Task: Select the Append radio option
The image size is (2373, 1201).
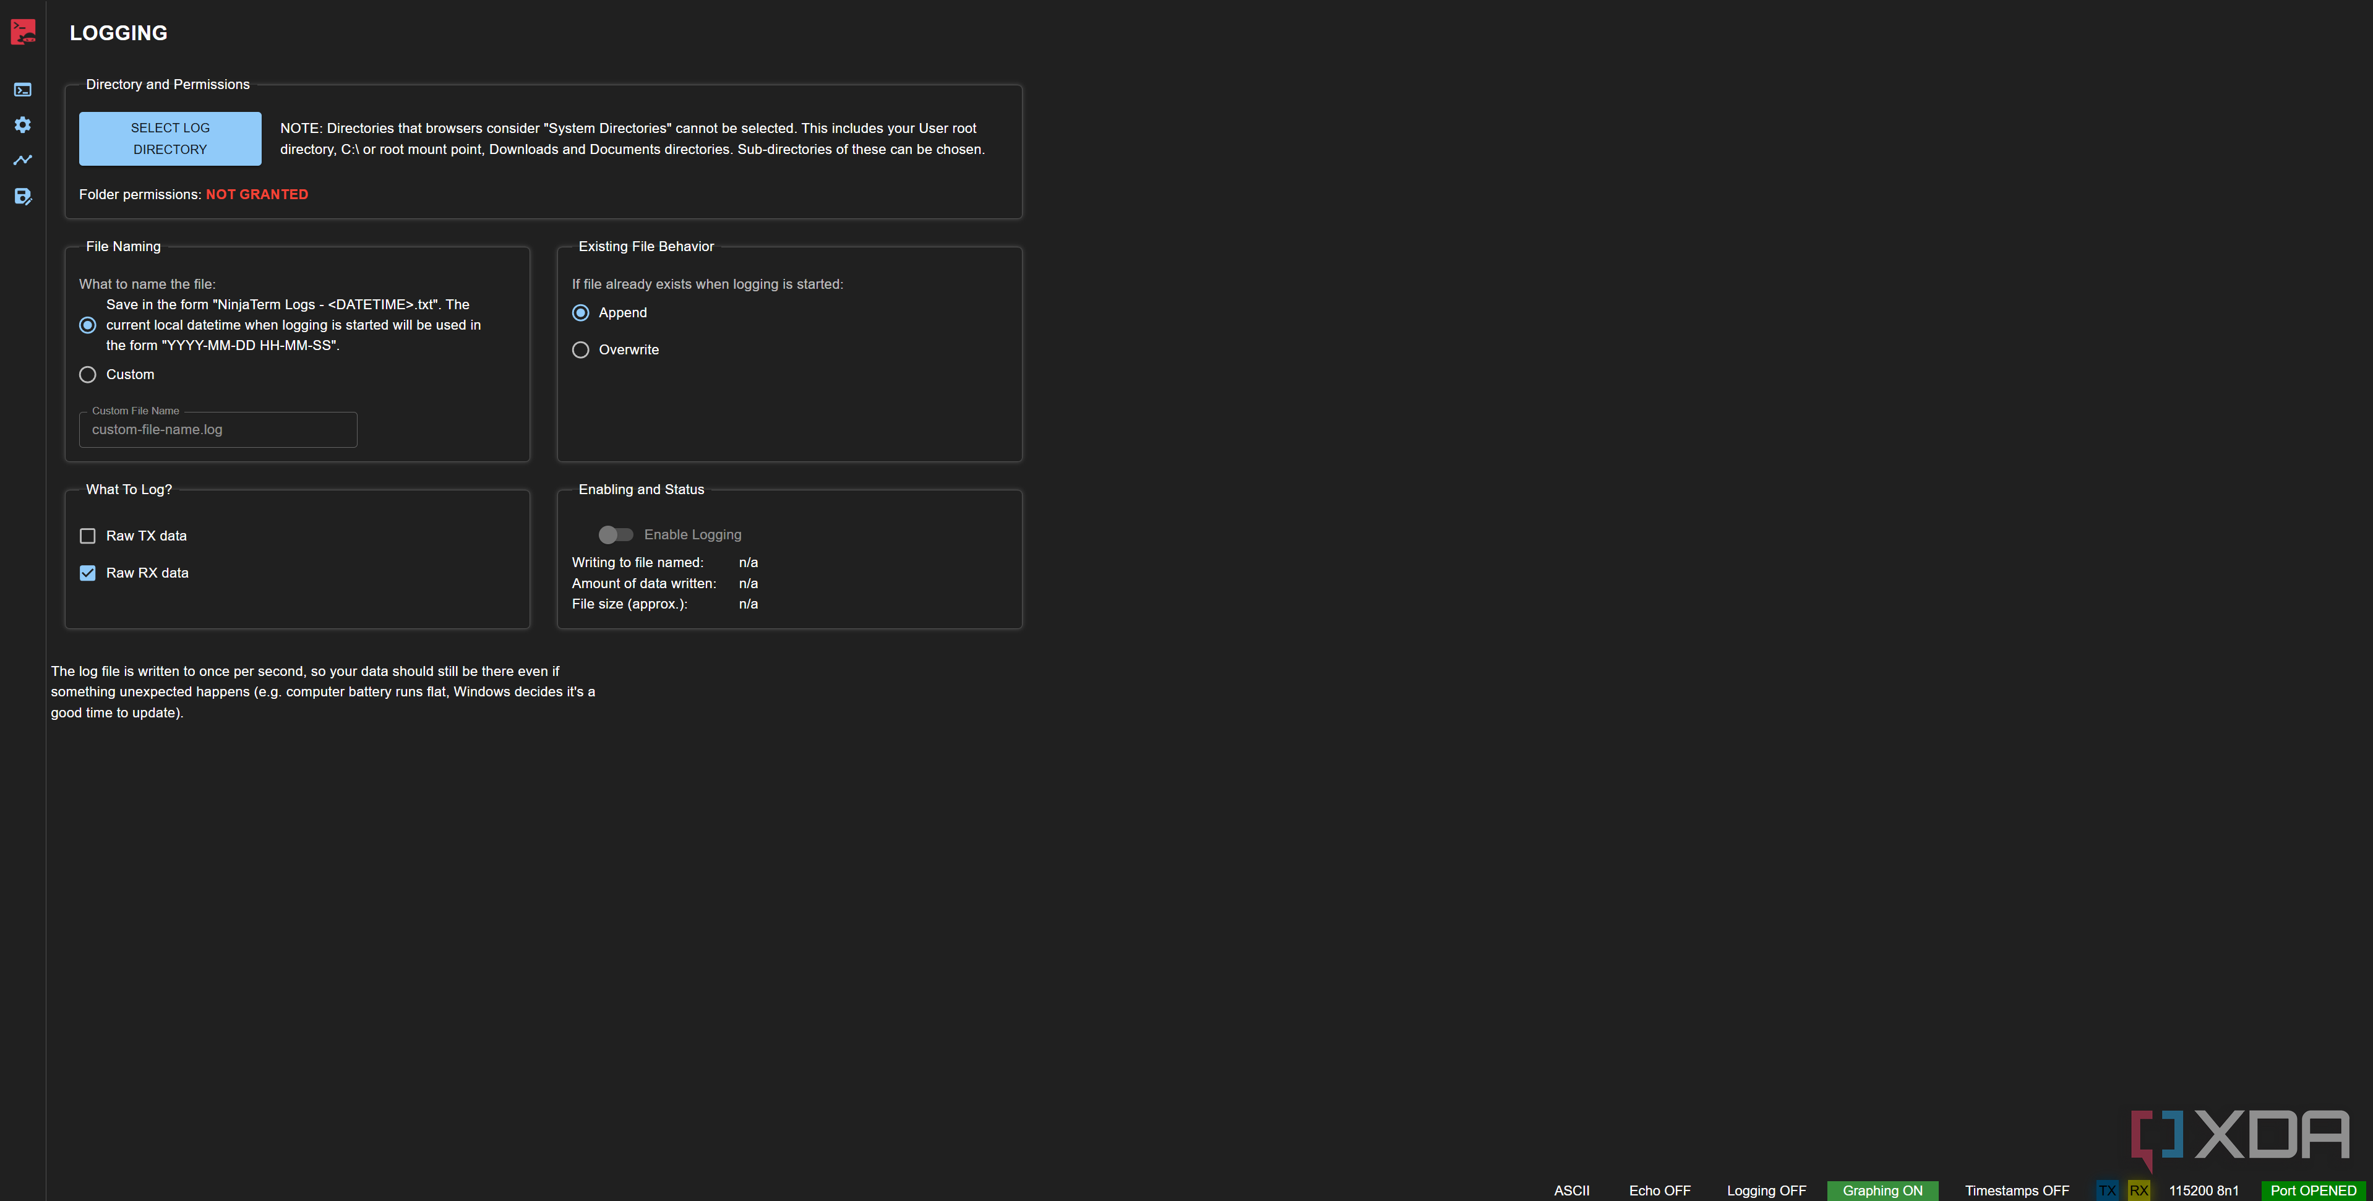Action: tap(580, 312)
